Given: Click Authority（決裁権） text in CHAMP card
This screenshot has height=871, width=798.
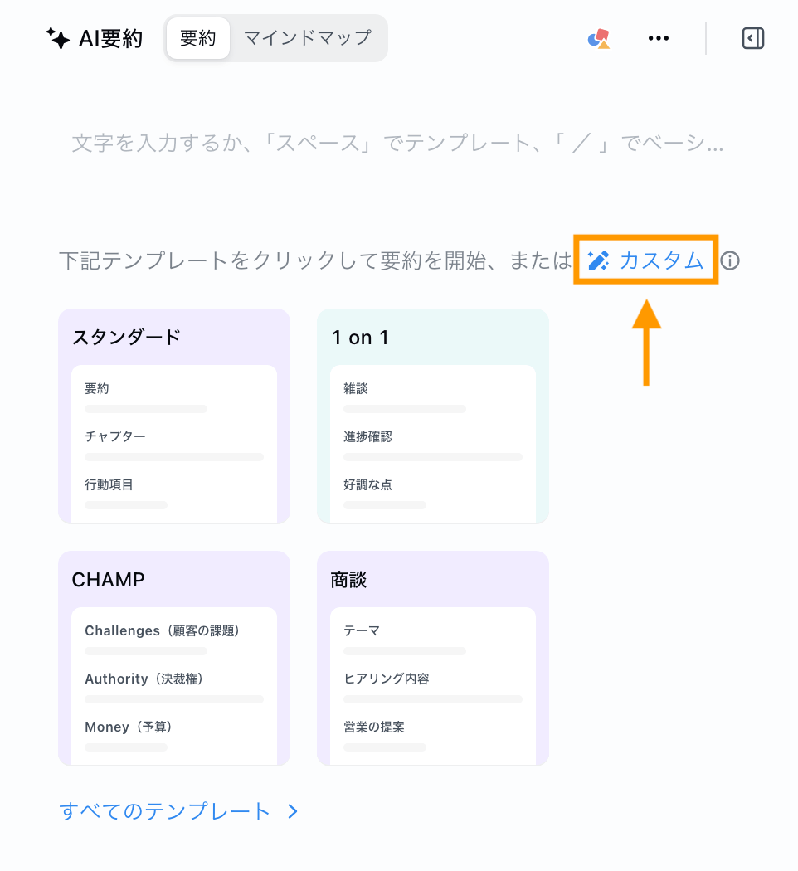Looking at the screenshot, I should pos(144,679).
